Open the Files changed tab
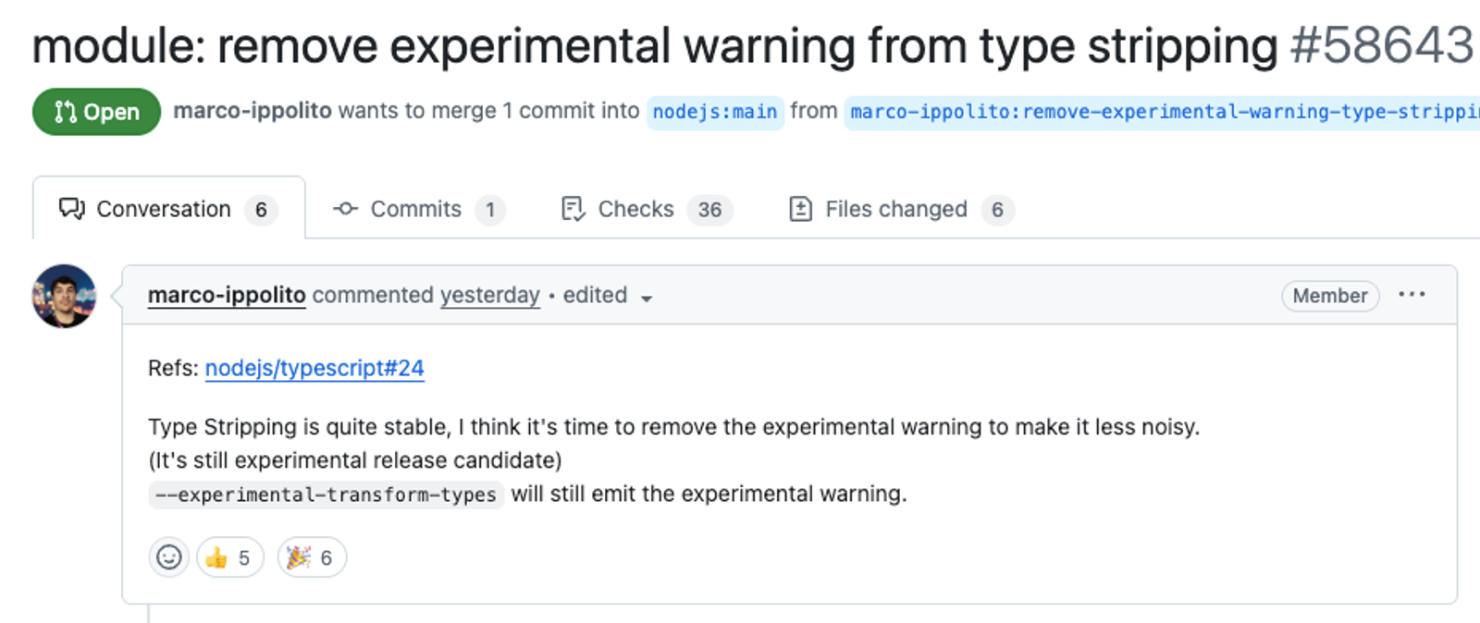1480x623 pixels. tap(900, 209)
